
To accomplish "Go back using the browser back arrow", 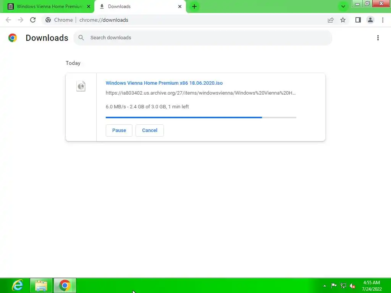I will point(8,20).
